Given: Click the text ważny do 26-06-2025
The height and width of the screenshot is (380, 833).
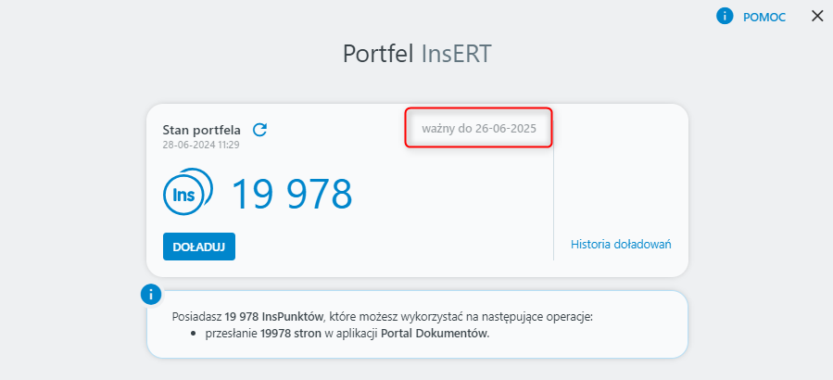Looking at the screenshot, I should [x=479, y=128].
